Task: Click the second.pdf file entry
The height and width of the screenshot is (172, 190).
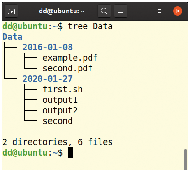Action: coord(68,69)
